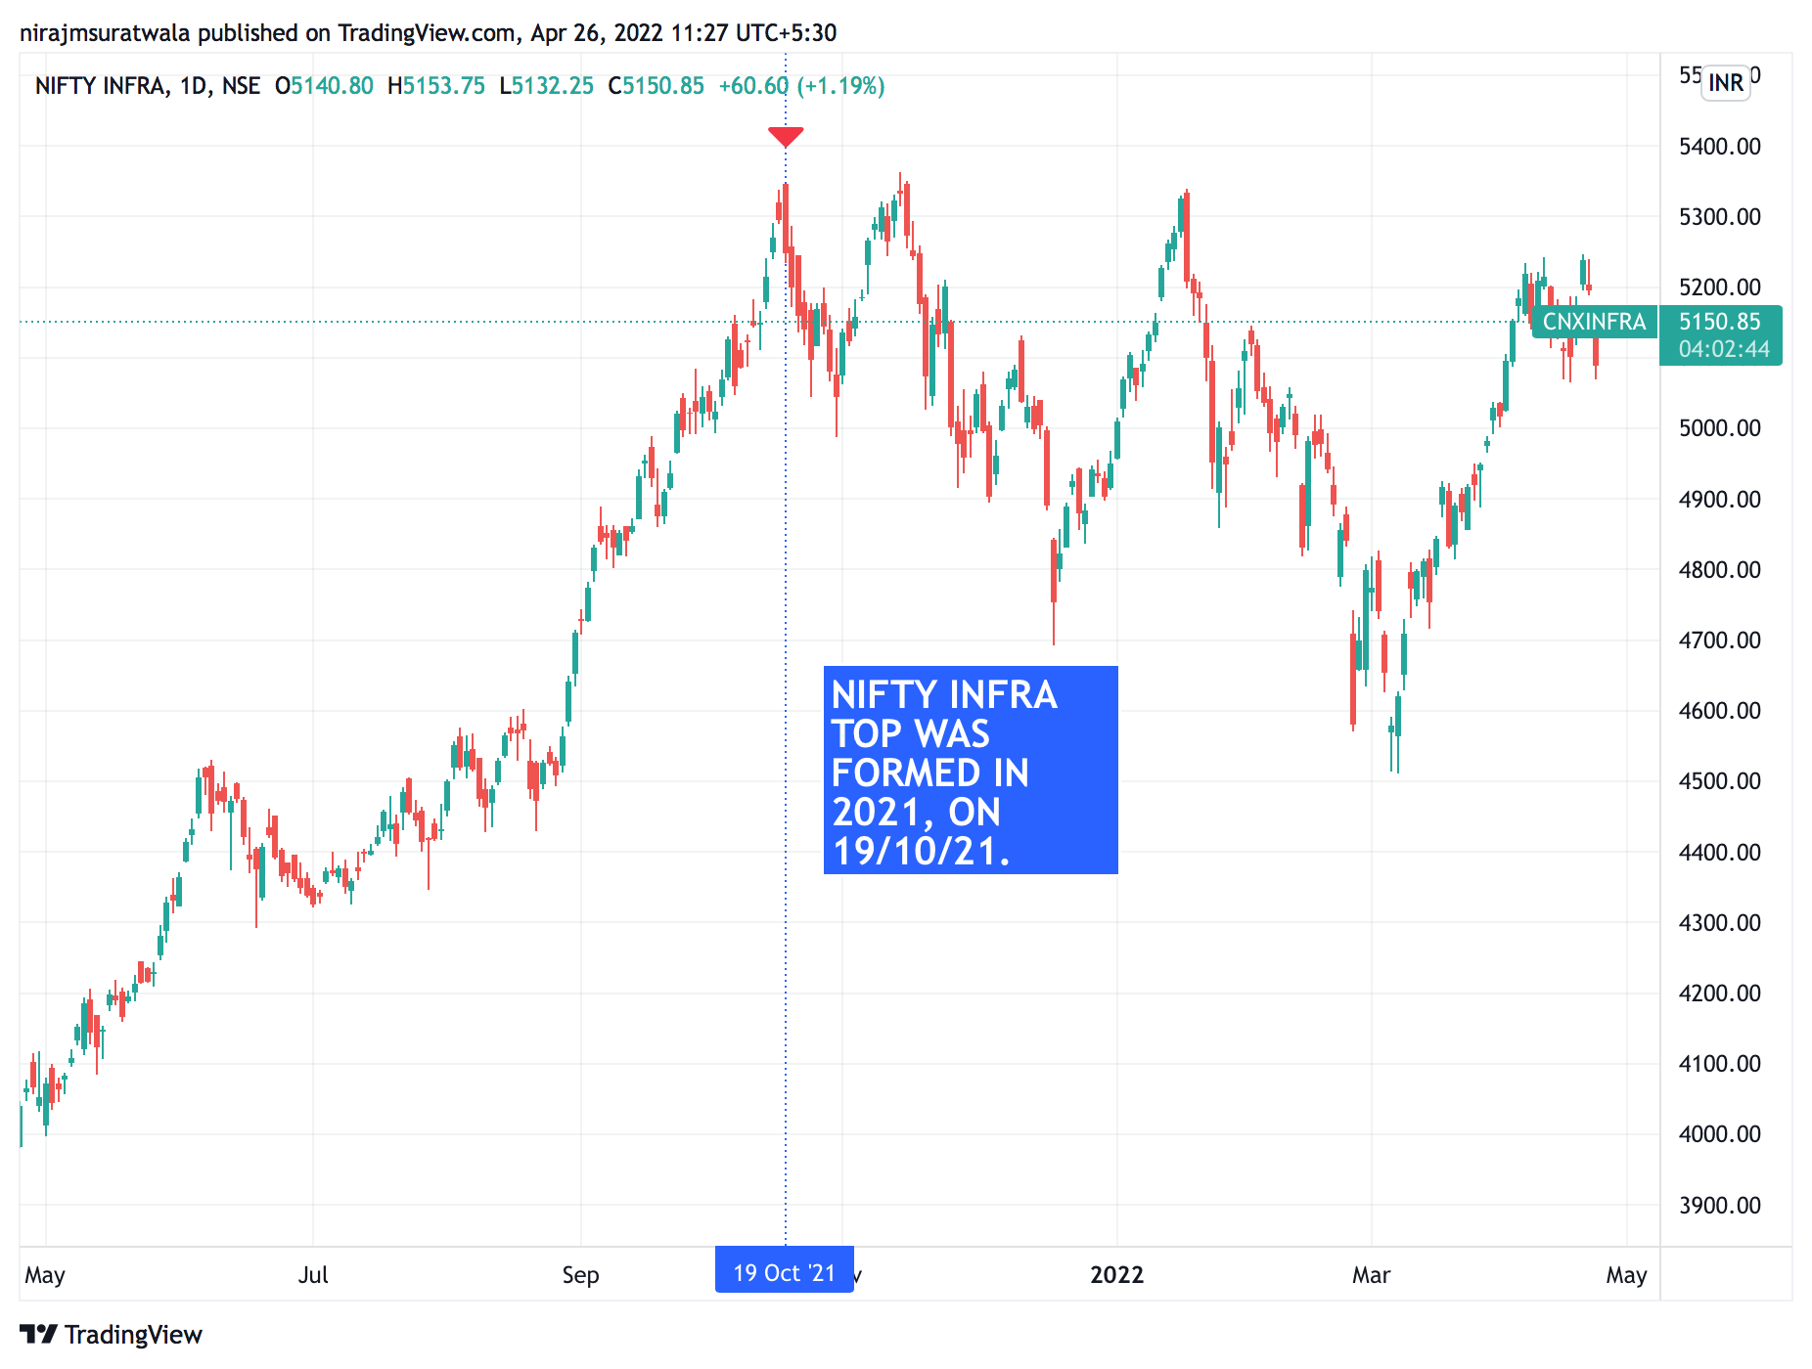Click the 4400.00 price axis label

pos(1719,853)
